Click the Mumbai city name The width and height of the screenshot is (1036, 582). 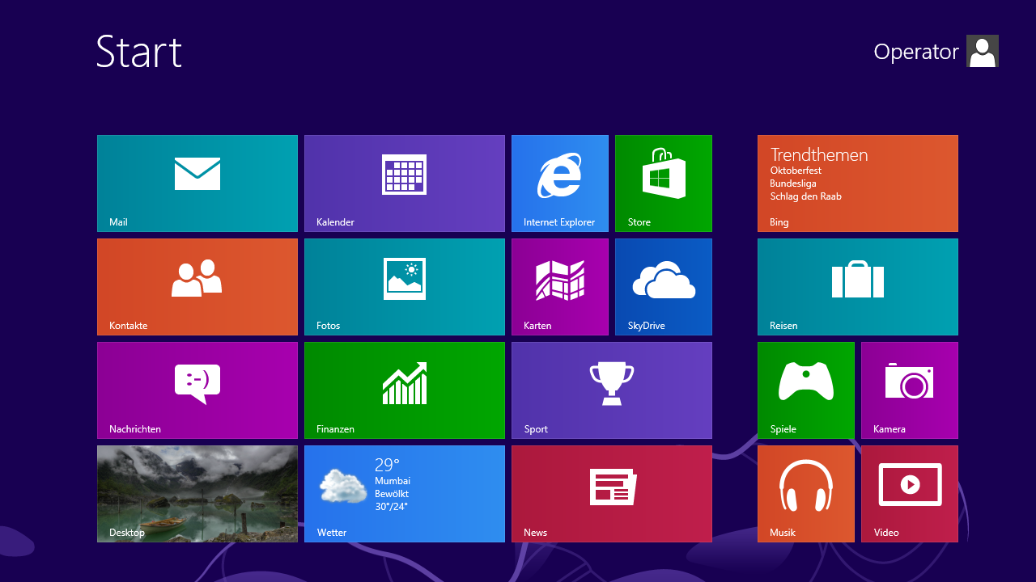click(x=393, y=481)
